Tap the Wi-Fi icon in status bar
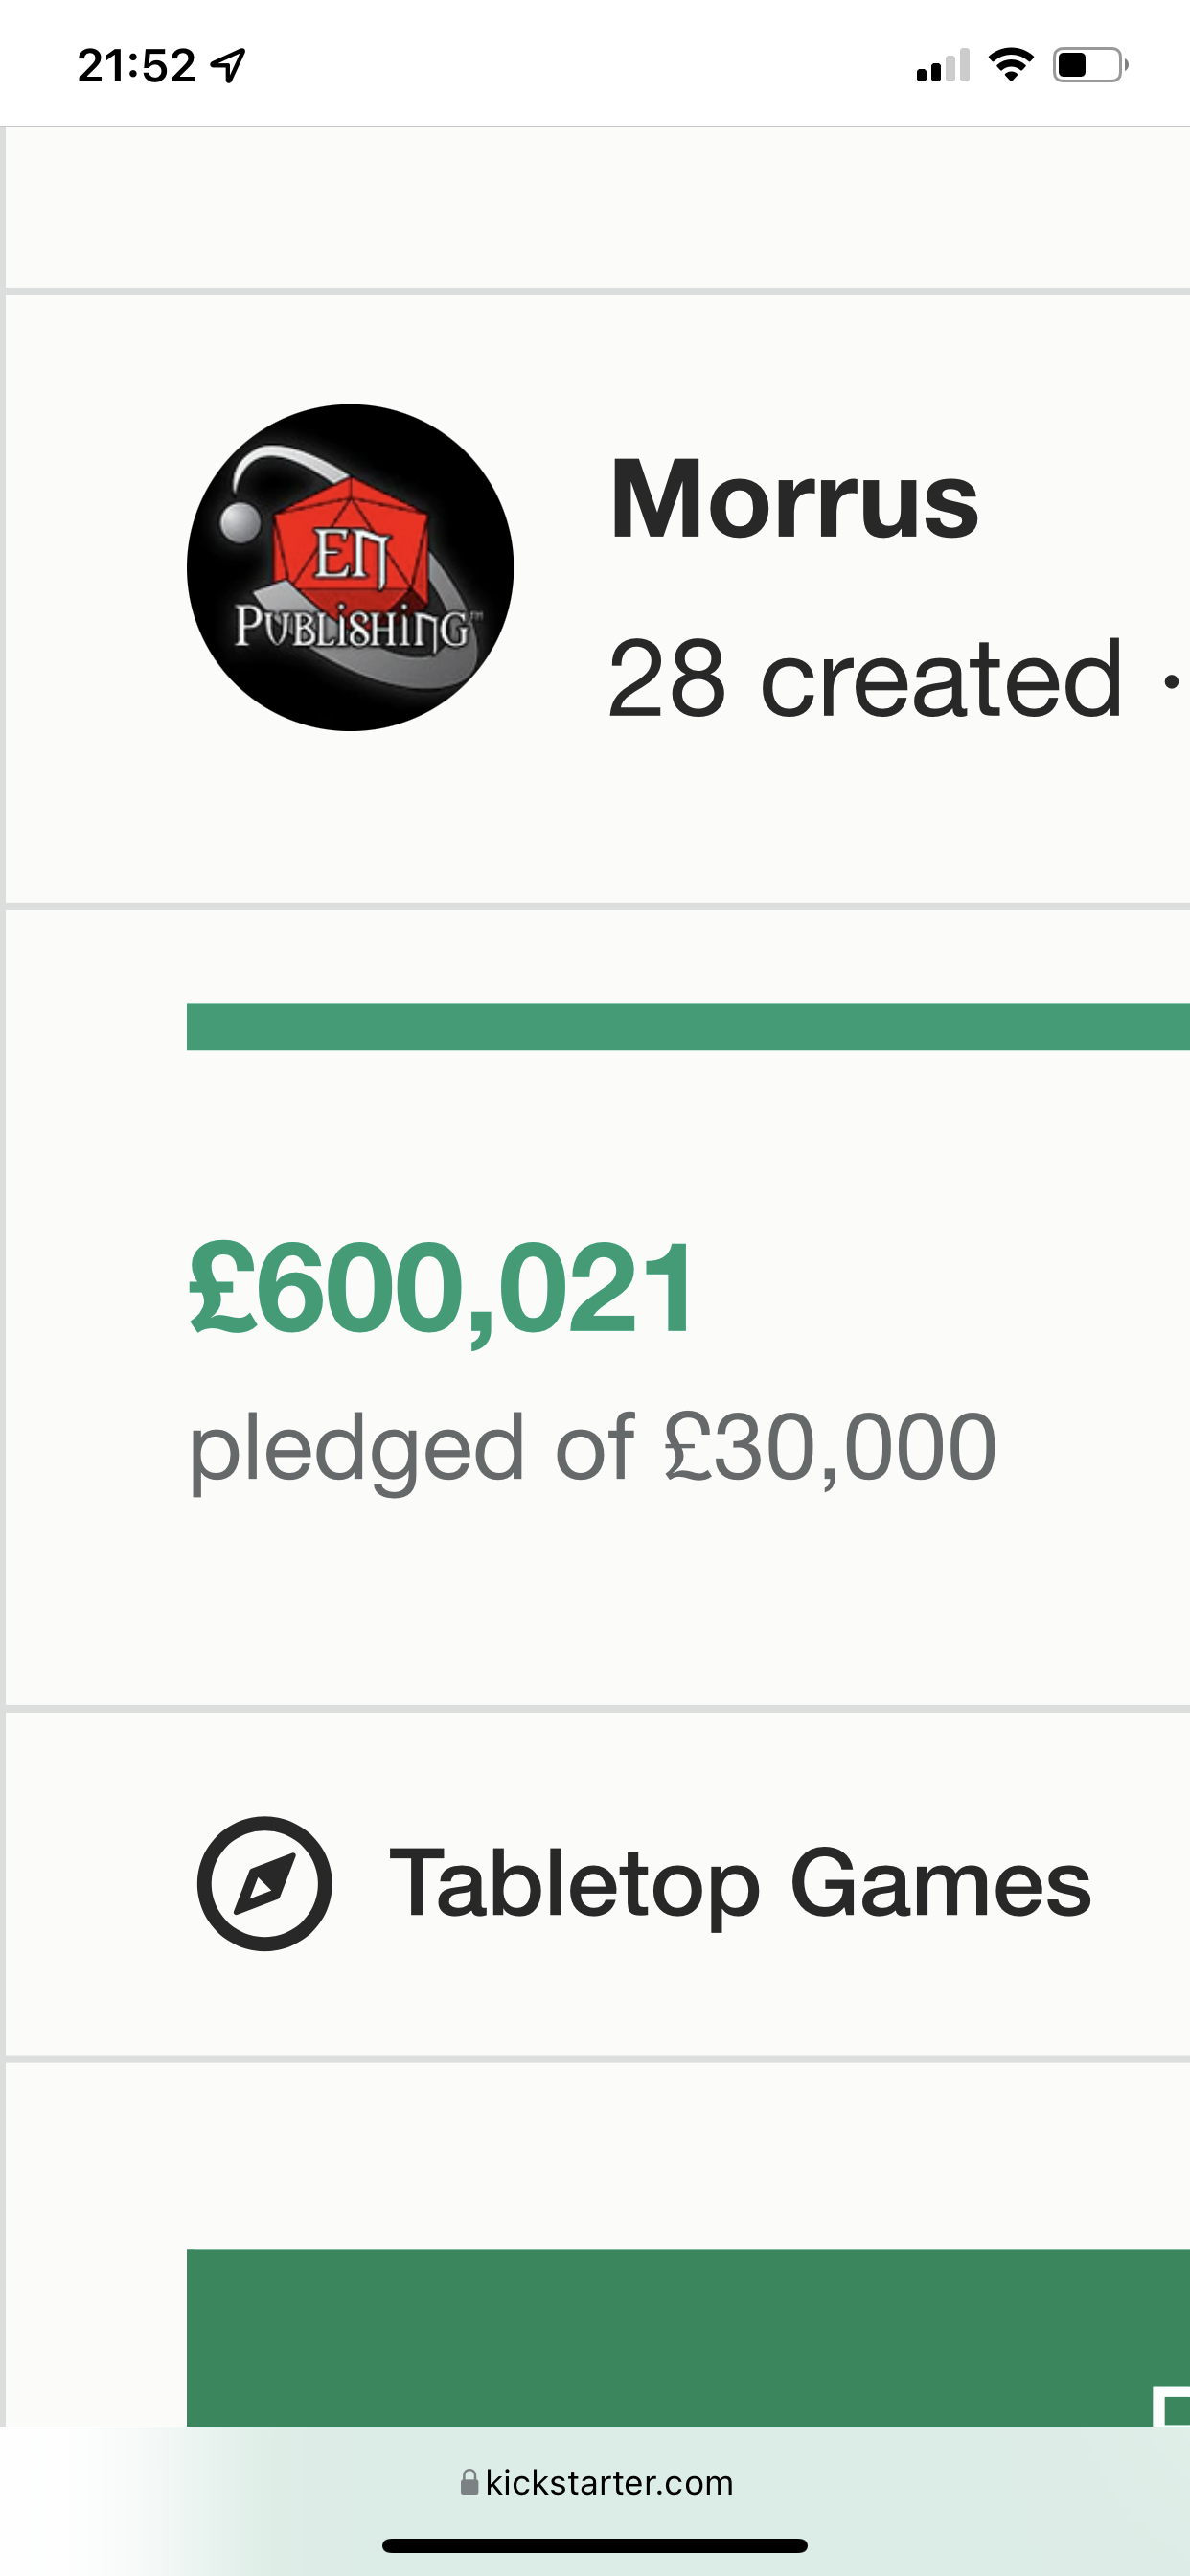1190x2576 pixels. pos(1011,65)
